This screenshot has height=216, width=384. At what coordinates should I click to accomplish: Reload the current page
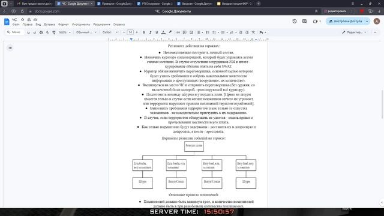(x=22, y=11)
